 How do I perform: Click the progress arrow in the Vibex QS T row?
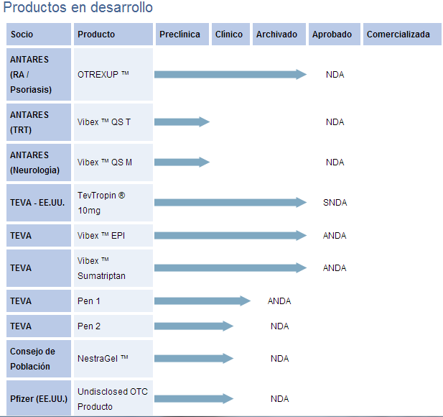(182, 122)
